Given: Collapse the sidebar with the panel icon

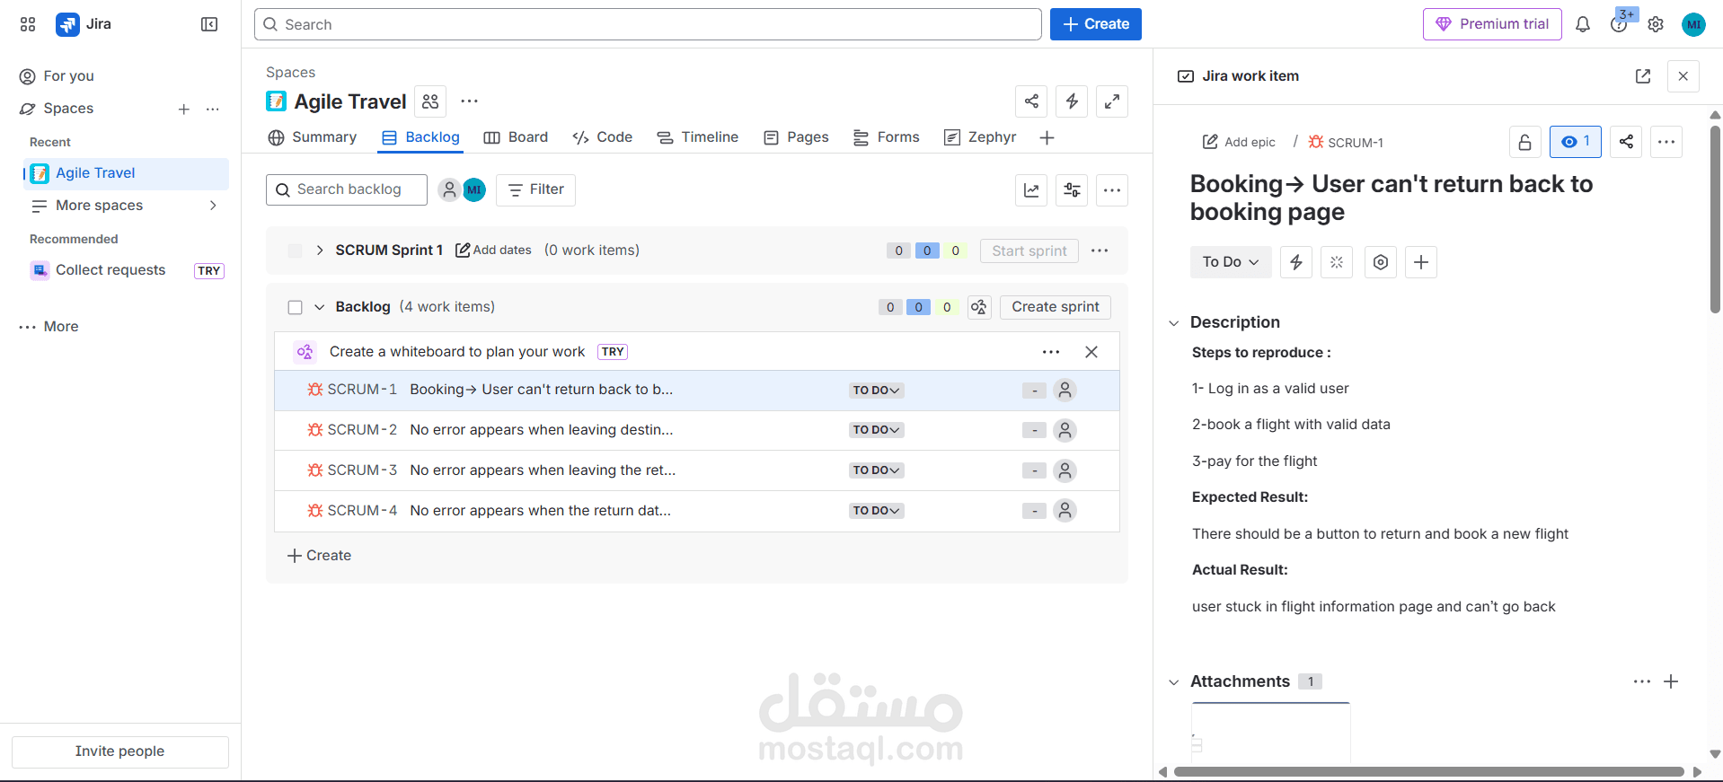Looking at the screenshot, I should tap(209, 24).
